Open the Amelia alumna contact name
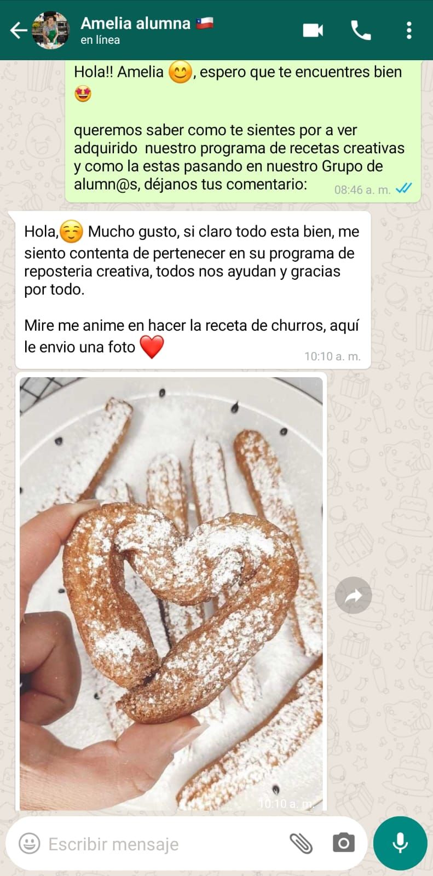 pyautogui.click(x=135, y=23)
